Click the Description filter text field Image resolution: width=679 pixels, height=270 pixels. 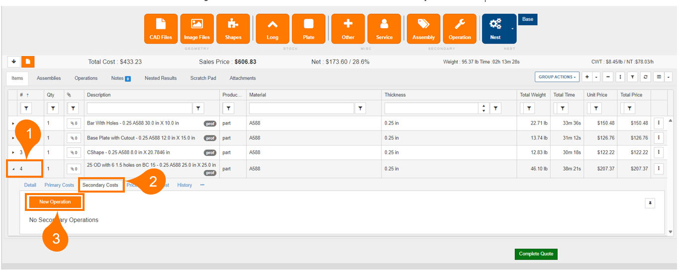[x=139, y=108]
